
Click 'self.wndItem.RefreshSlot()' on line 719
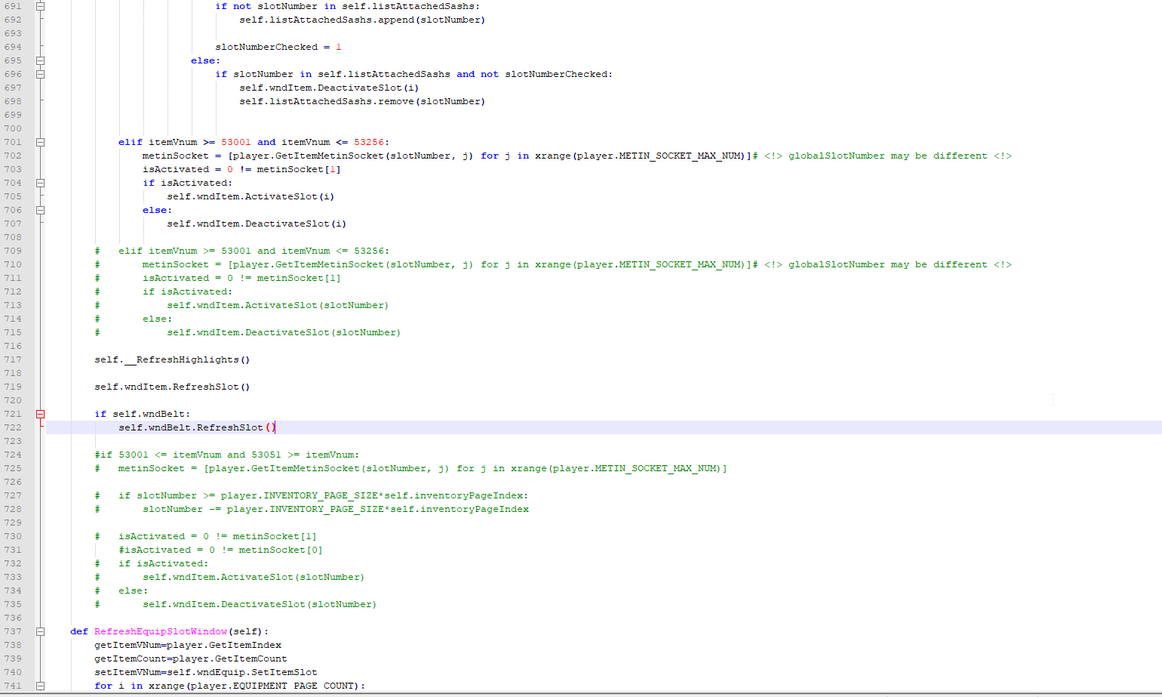coord(172,387)
